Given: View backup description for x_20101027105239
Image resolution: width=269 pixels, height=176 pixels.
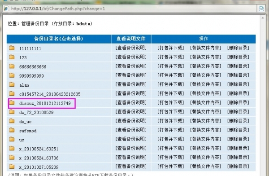Looking at the screenshot, I should coord(131,167).
